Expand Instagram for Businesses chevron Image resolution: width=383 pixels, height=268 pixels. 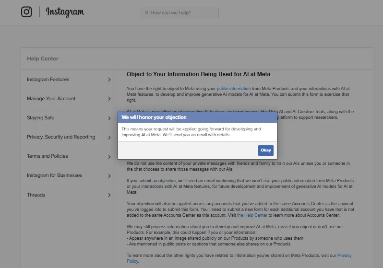pyautogui.click(x=109, y=176)
